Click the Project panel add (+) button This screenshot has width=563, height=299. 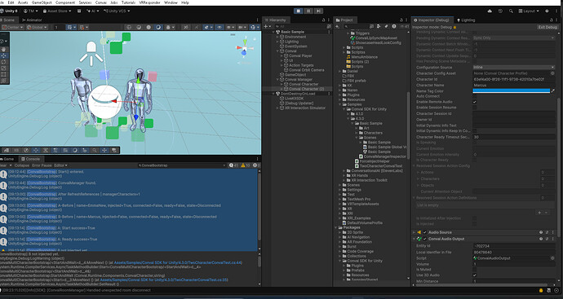[338, 27]
